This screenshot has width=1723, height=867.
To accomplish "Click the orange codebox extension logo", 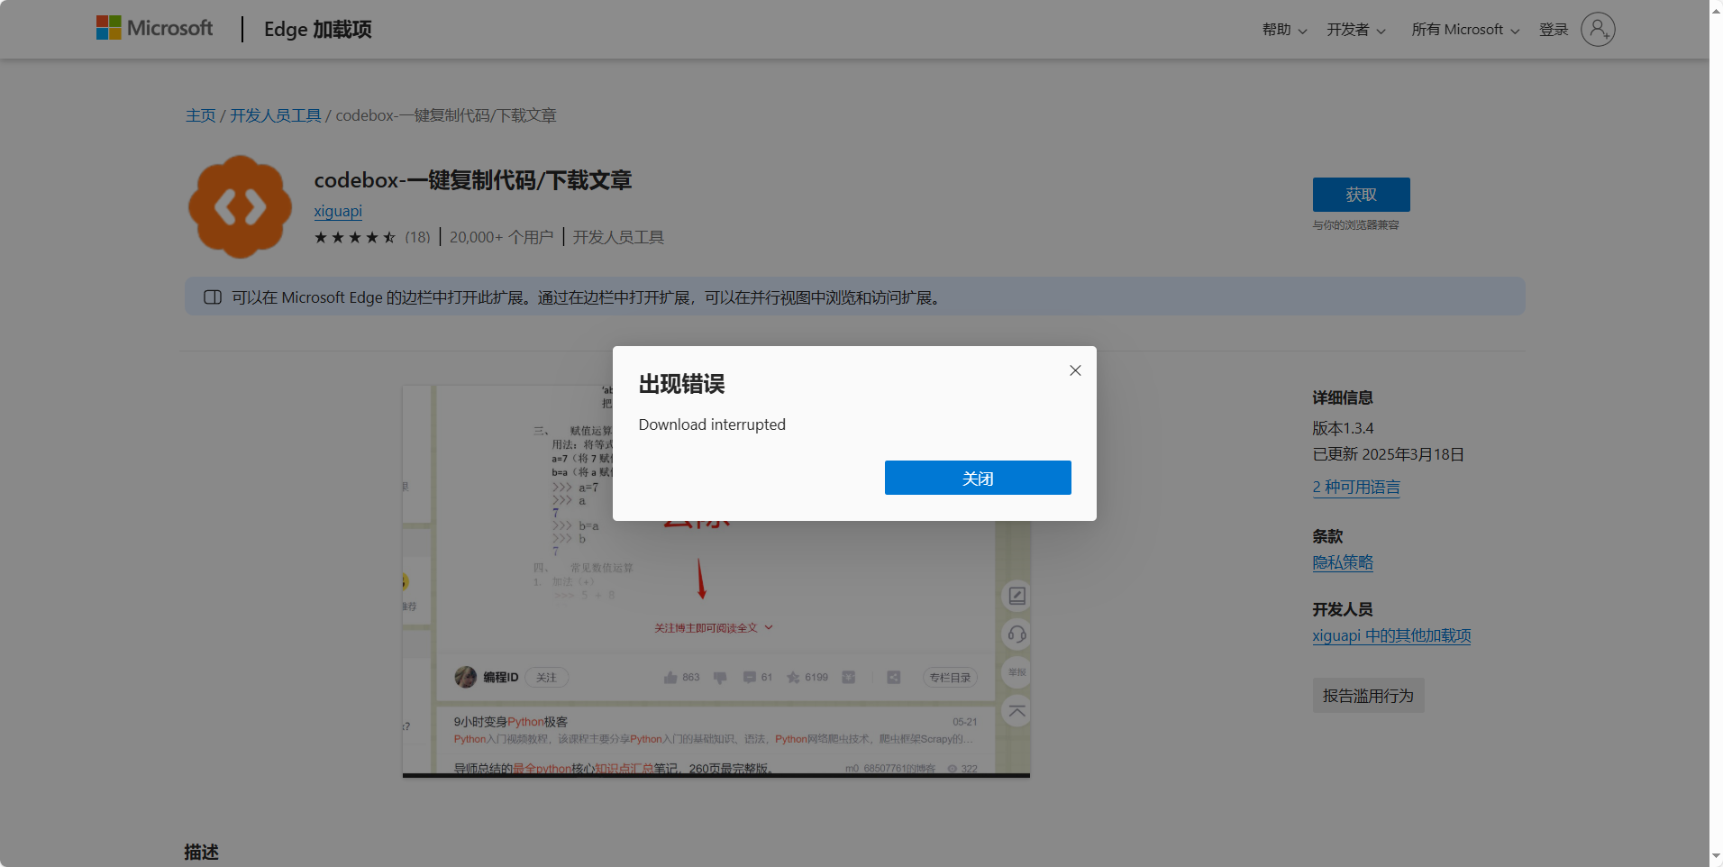I will pos(239,205).
